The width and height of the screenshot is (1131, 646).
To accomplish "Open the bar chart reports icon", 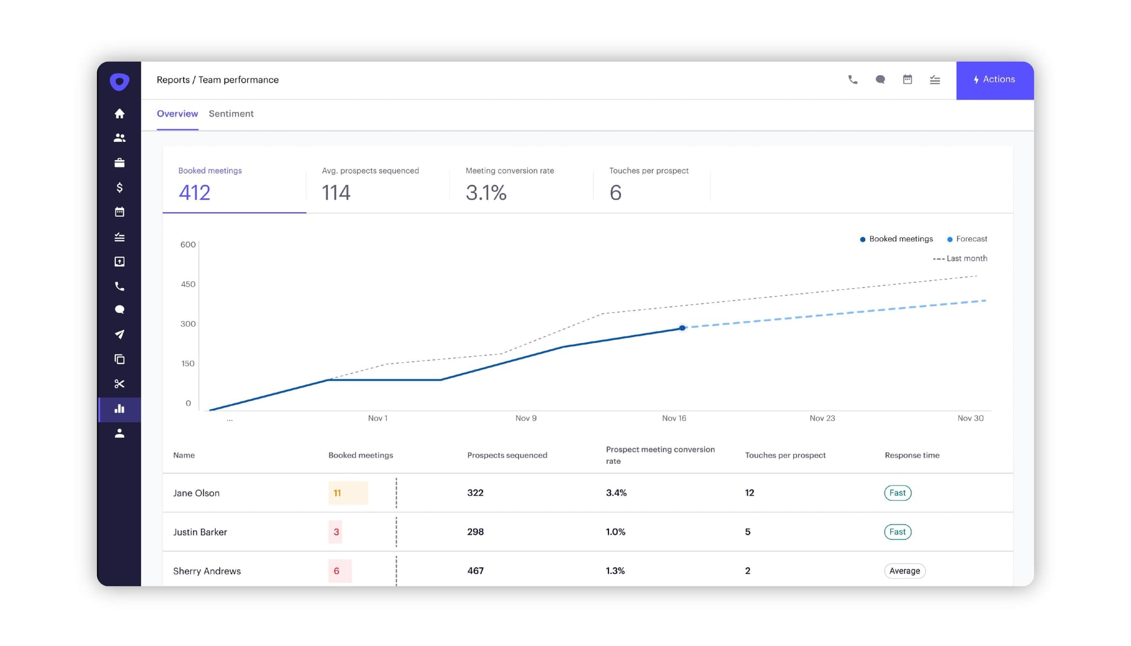I will 119,409.
